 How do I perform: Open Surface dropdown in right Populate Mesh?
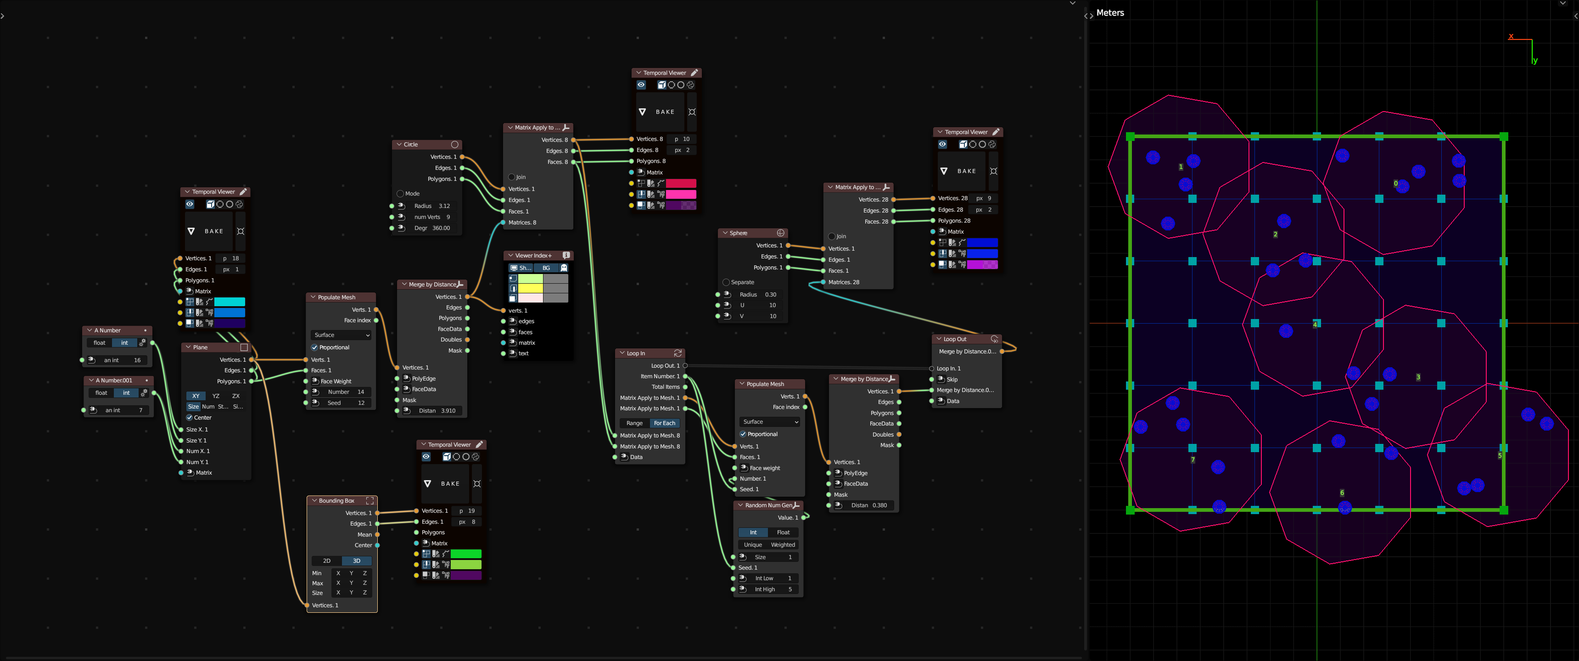pyautogui.click(x=770, y=422)
